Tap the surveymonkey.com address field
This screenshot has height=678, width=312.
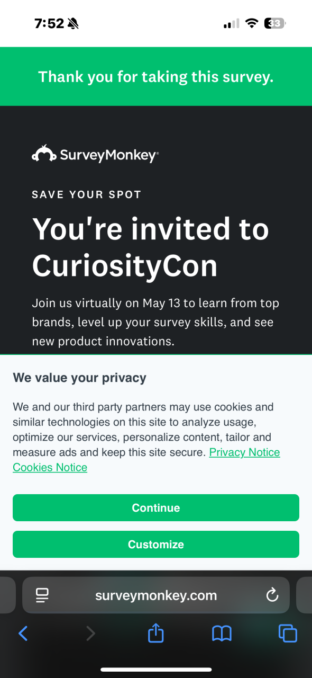pyautogui.click(x=156, y=595)
